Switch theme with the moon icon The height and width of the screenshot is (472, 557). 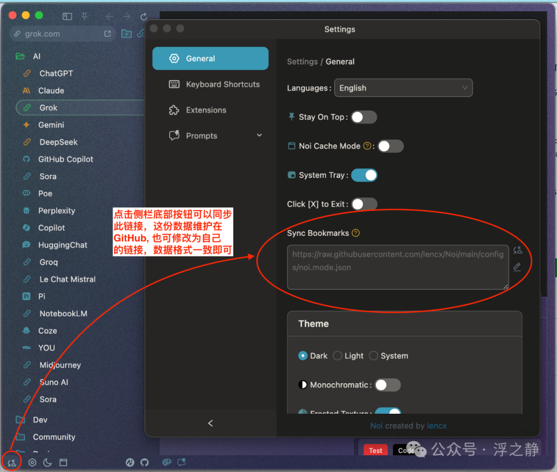47,462
